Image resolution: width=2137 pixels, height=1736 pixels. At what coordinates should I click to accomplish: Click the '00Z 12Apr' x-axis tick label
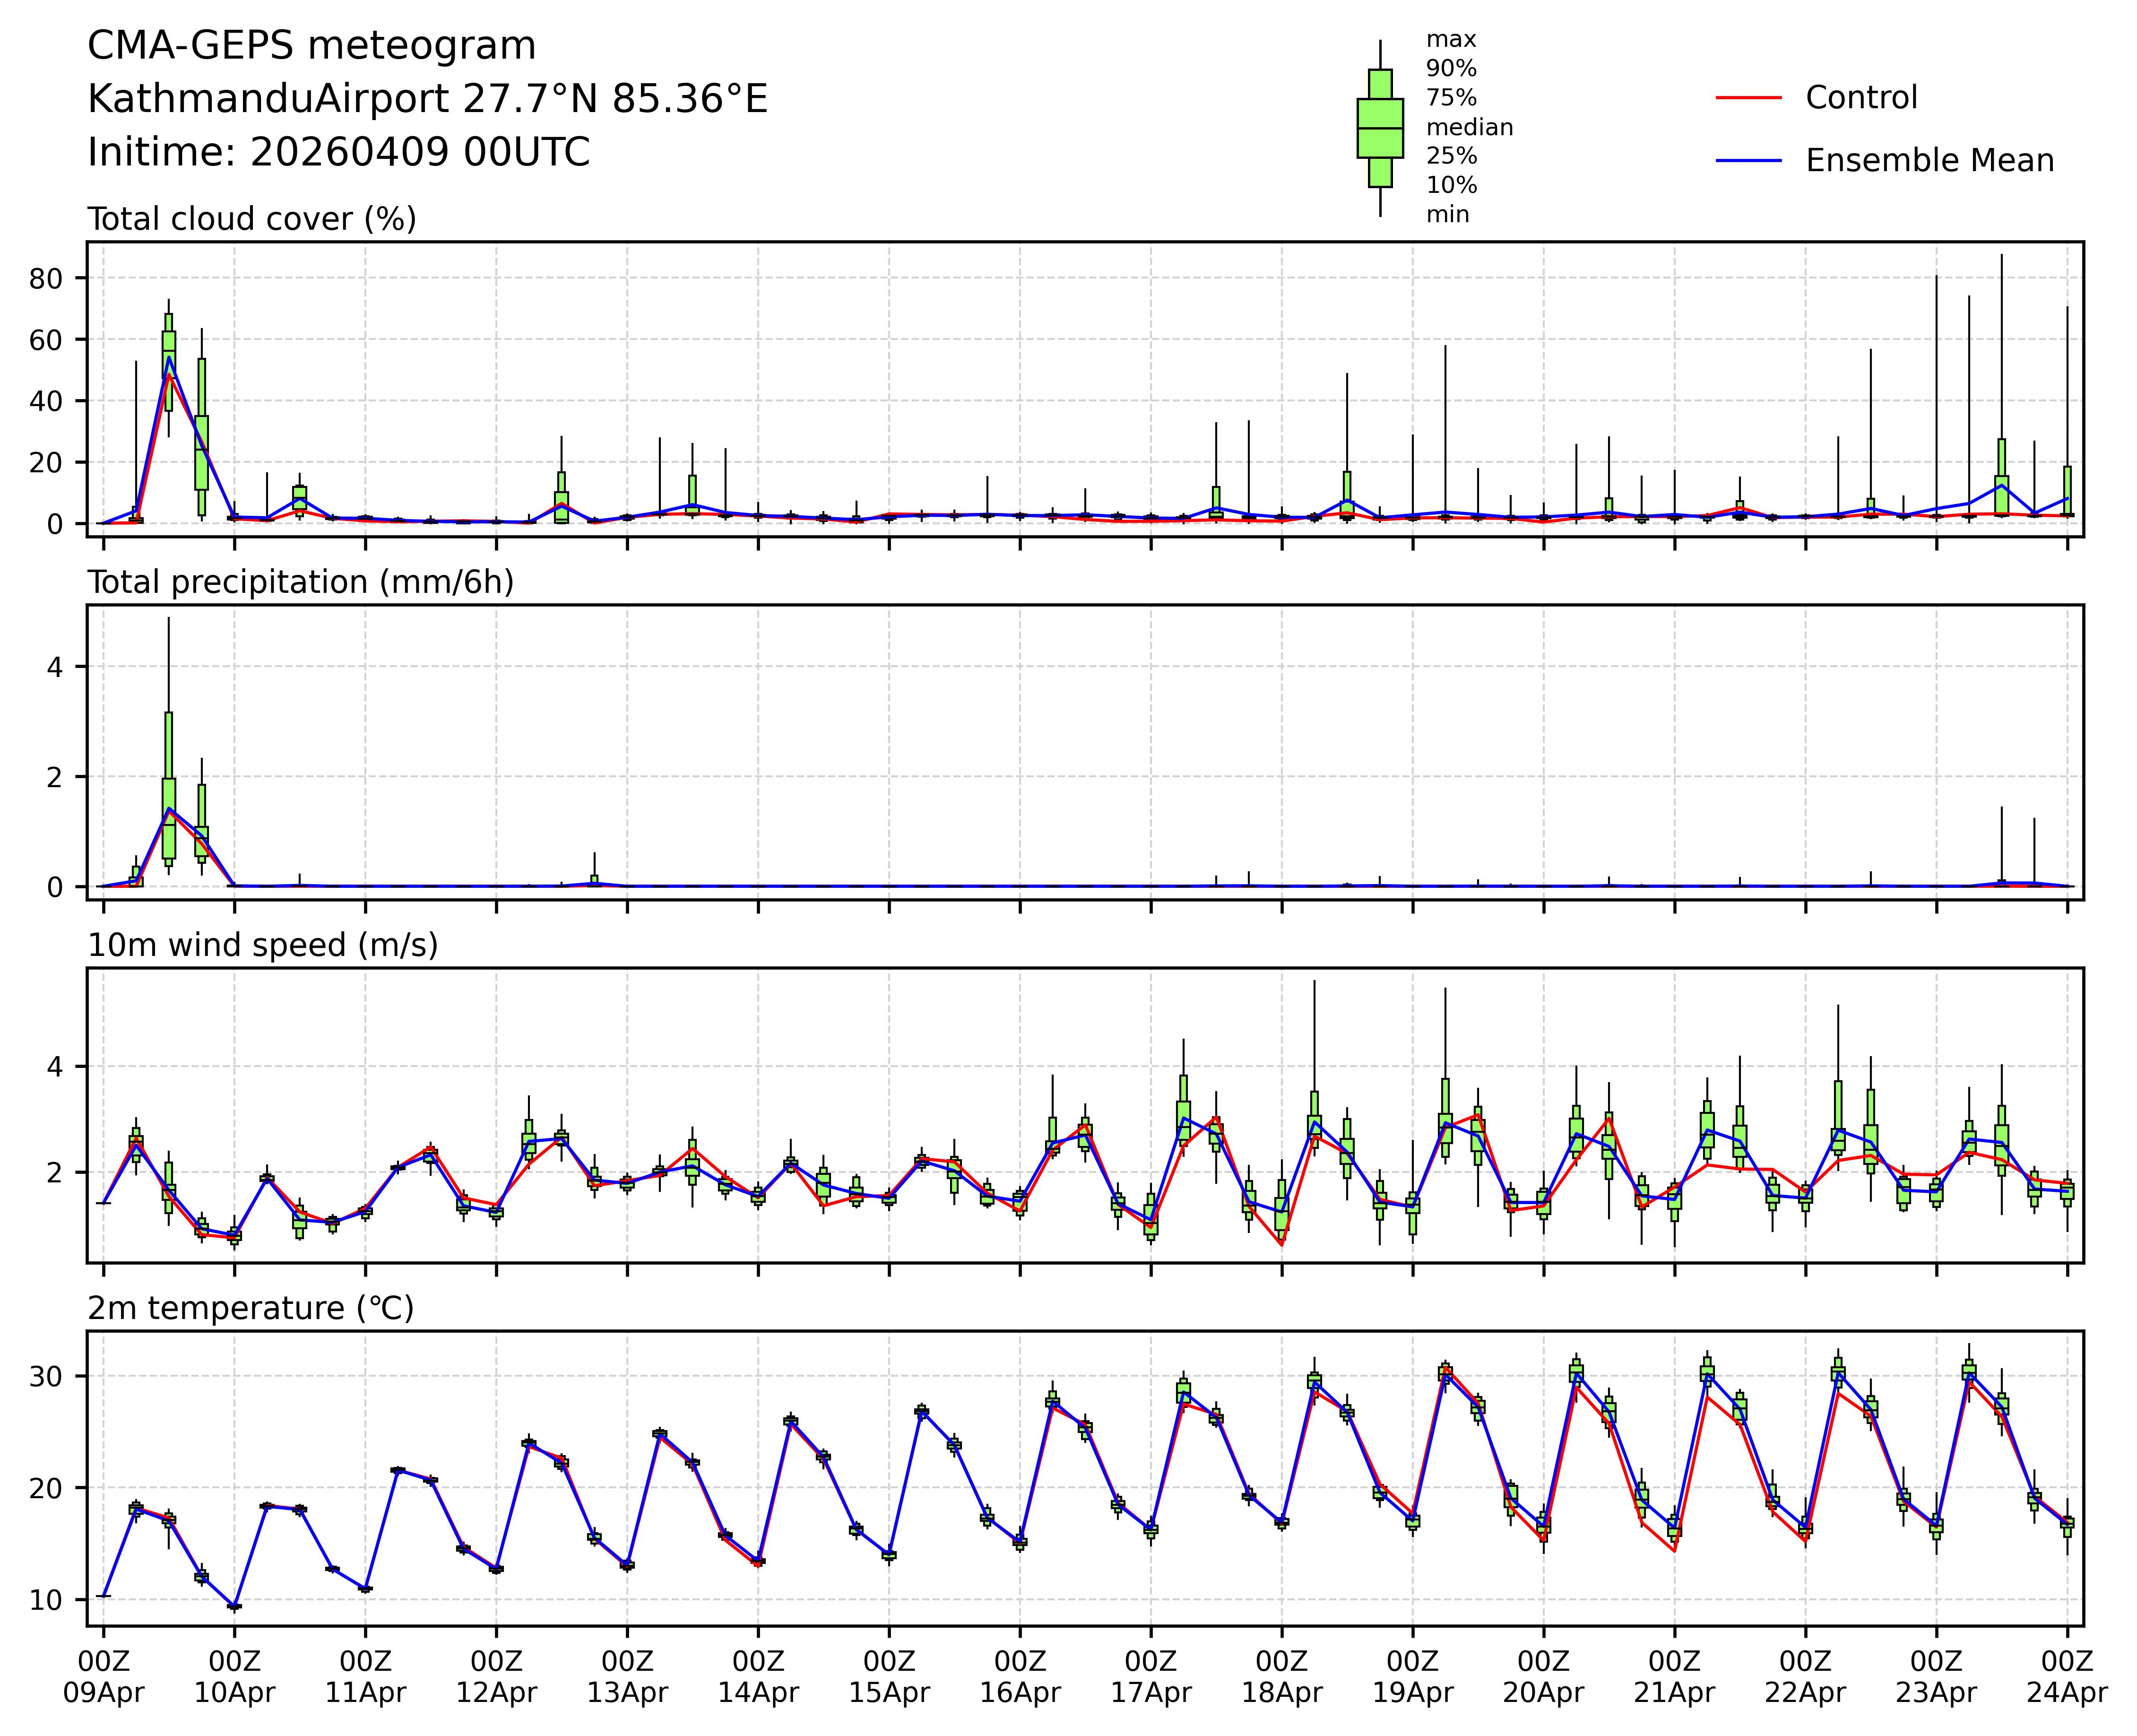[496, 1677]
